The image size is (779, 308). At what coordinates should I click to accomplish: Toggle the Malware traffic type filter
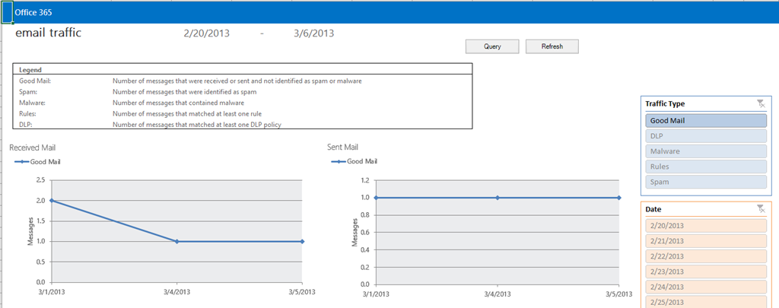point(705,151)
